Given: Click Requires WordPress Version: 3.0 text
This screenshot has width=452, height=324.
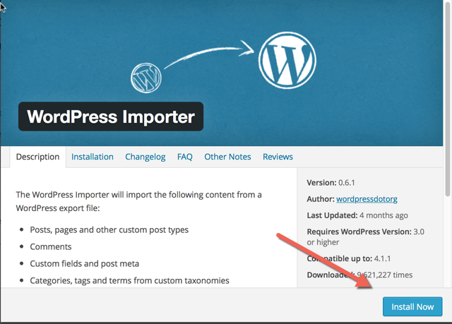Looking at the screenshot, I should pos(365,236).
